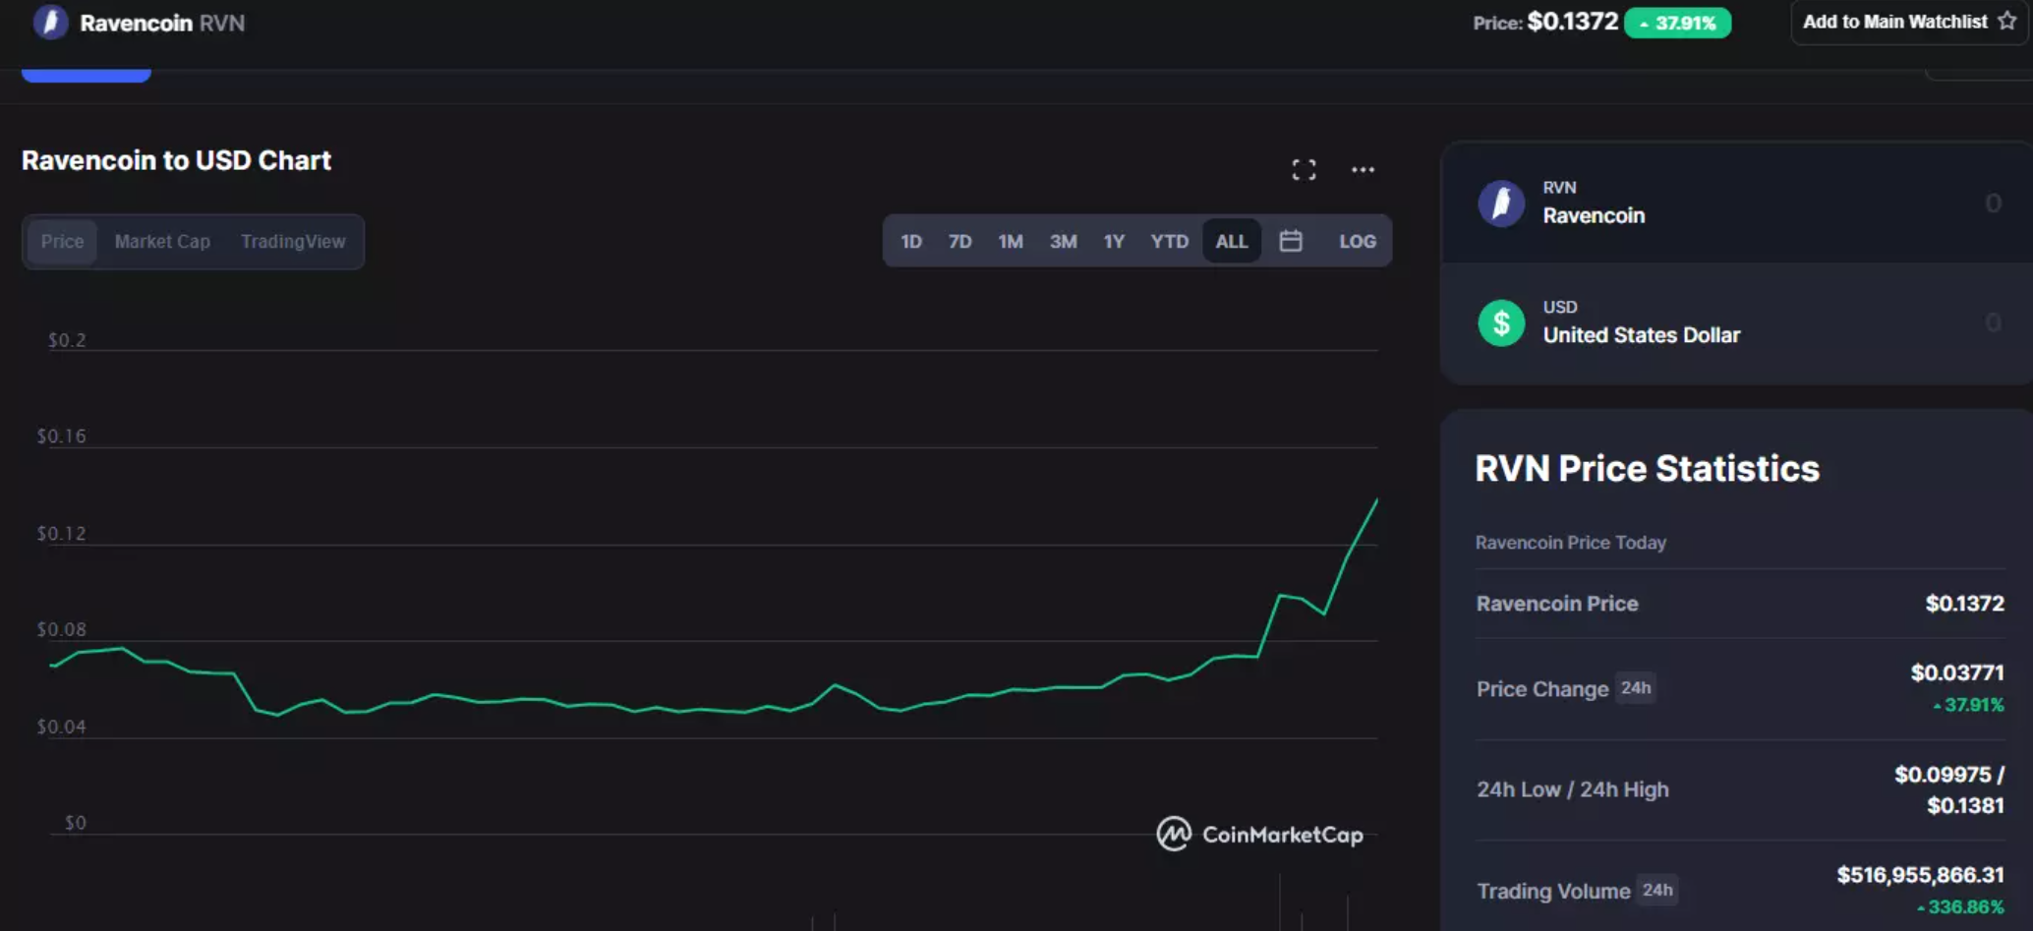Click the Ravencoin price line peak

pos(1375,501)
